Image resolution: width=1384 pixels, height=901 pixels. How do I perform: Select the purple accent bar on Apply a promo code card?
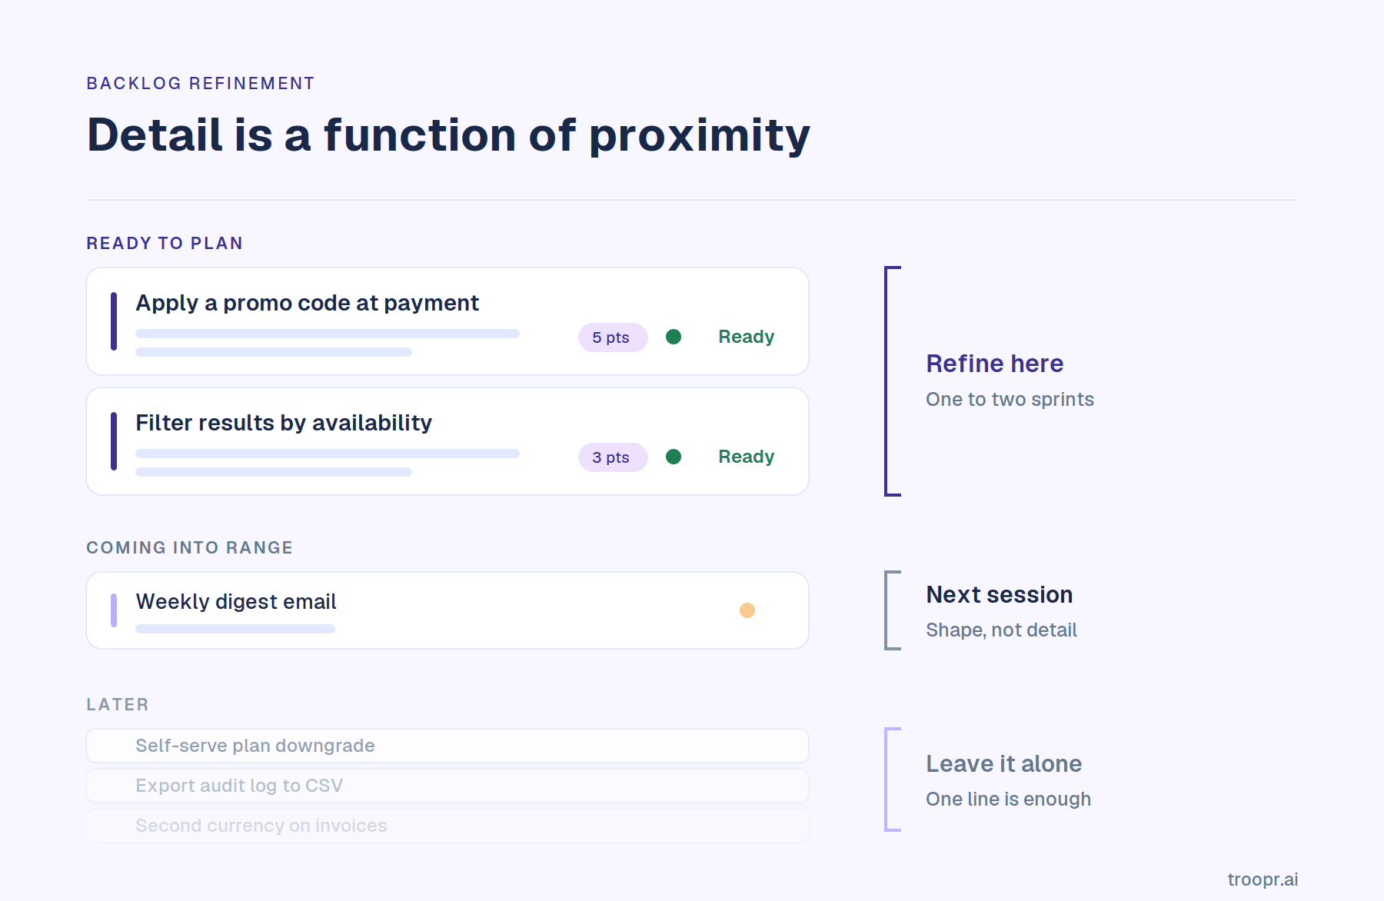click(x=114, y=321)
